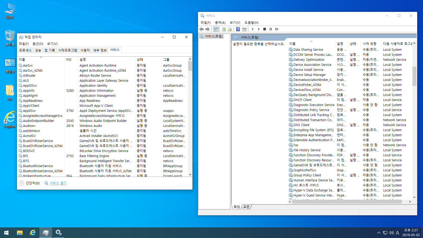The width and height of the screenshot is (423, 238).
Task: Sort Services list by 시작 유형 column
Action: (371, 44)
